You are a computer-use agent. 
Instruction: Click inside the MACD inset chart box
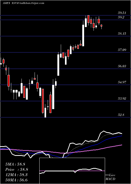tap(72, 171)
